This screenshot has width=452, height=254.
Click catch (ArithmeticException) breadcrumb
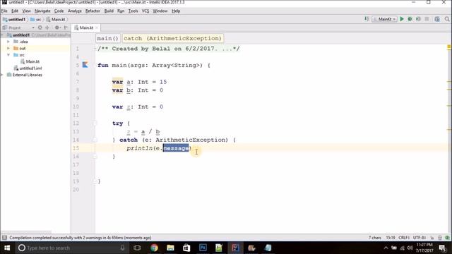172,38
